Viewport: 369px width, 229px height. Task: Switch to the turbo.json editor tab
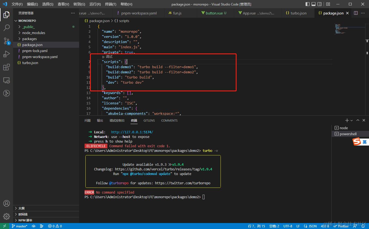(298, 13)
